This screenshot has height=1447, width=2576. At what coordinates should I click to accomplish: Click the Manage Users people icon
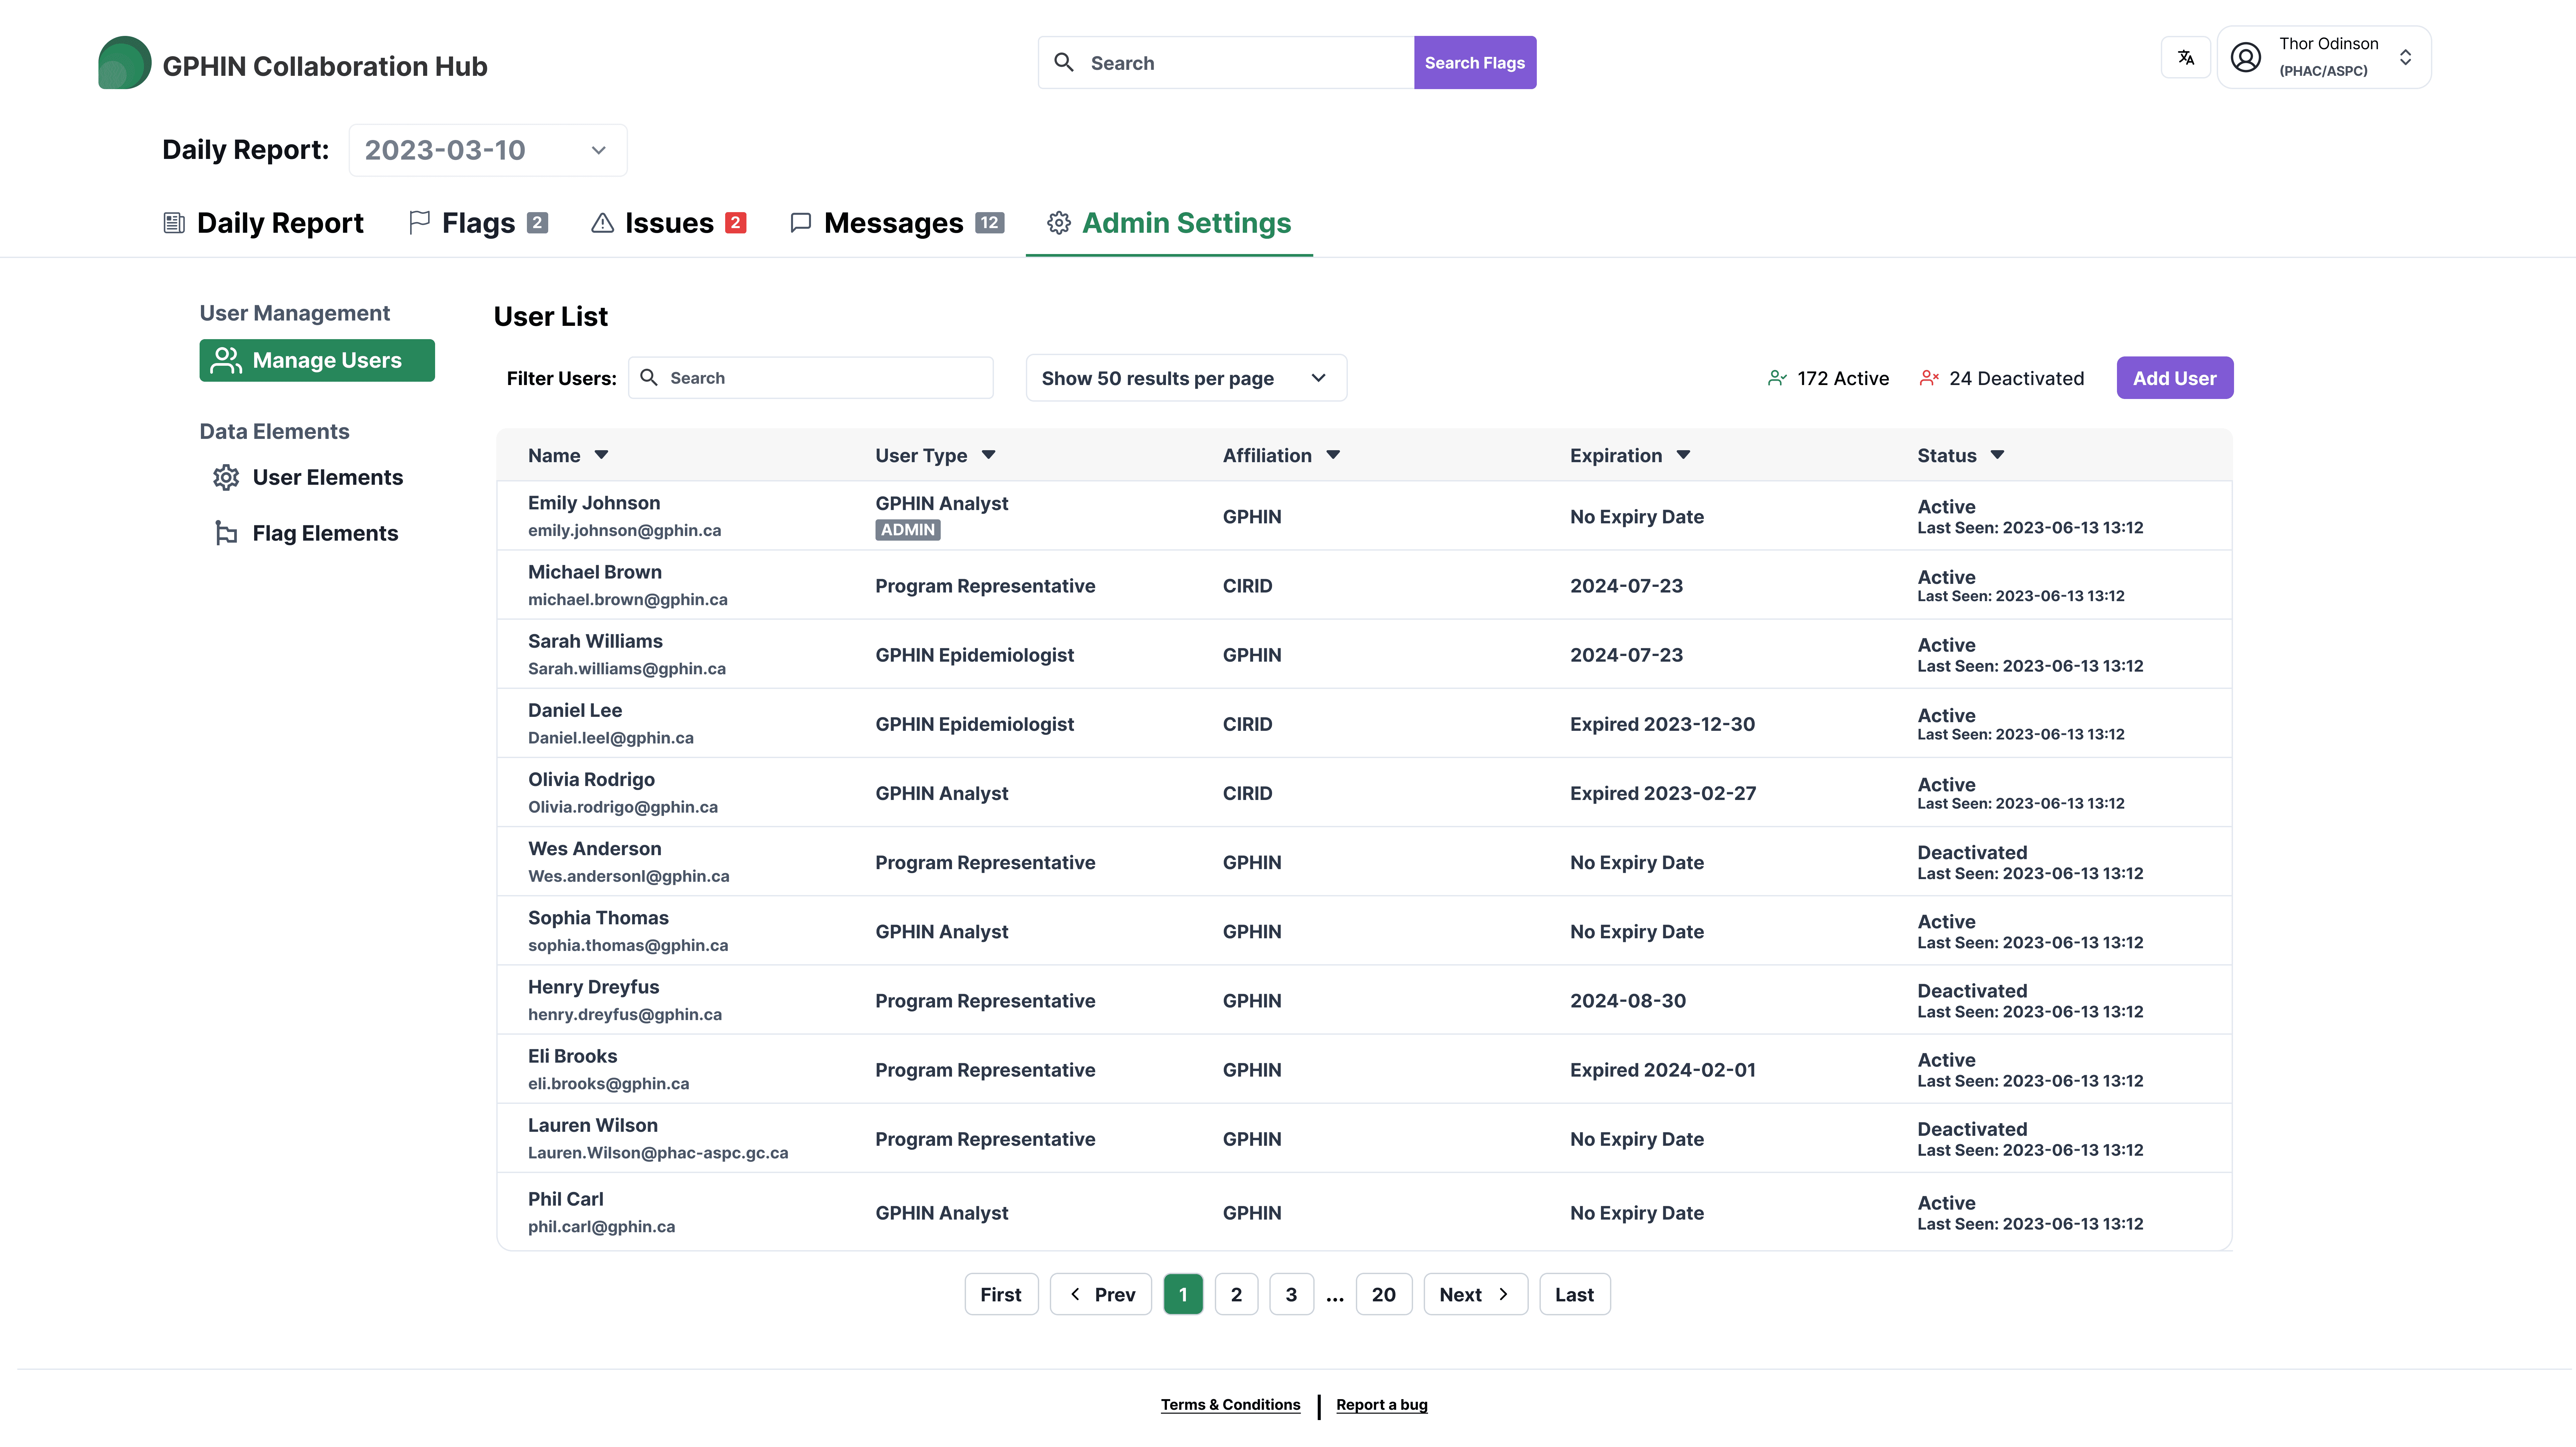pos(226,360)
